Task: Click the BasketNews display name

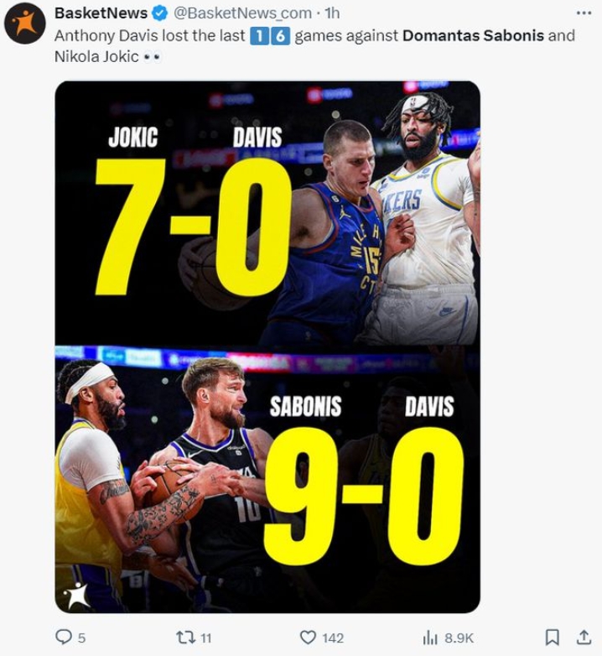Action: click(101, 13)
